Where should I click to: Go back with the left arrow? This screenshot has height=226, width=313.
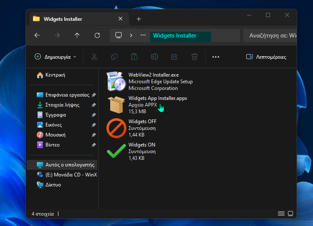coord(37,35)
